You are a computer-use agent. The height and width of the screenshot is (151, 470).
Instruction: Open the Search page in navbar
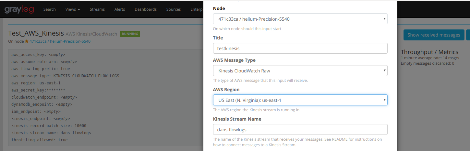pos(50,9)
